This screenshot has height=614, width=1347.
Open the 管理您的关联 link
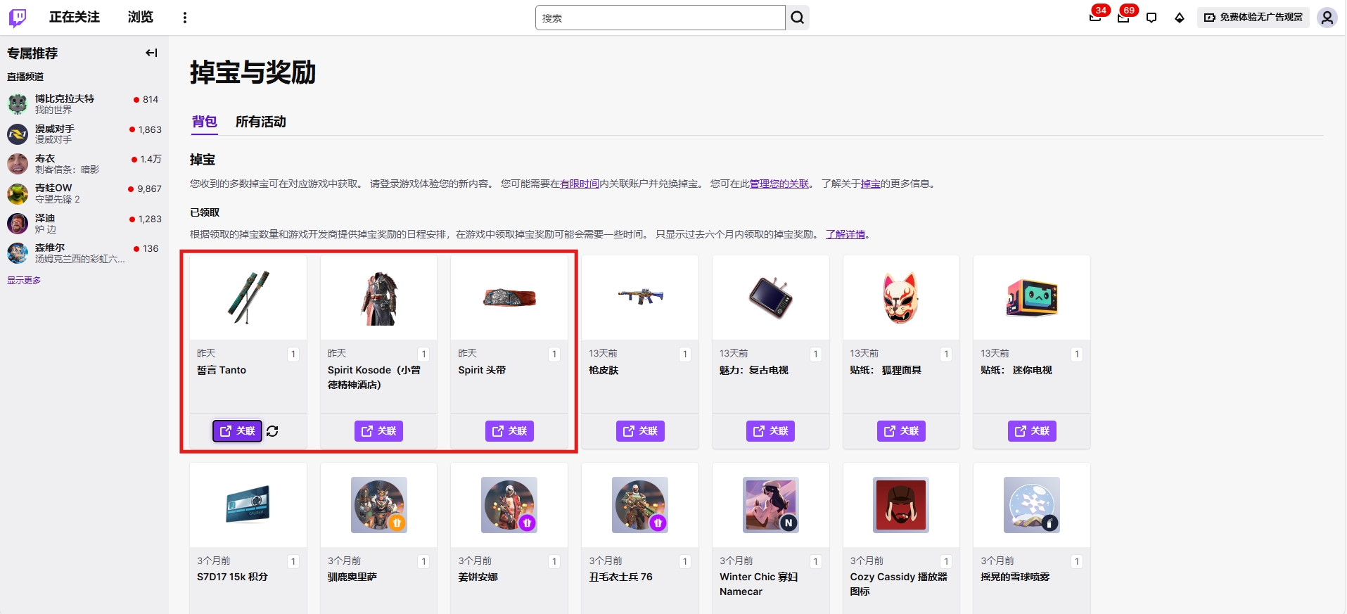point(779,184)
